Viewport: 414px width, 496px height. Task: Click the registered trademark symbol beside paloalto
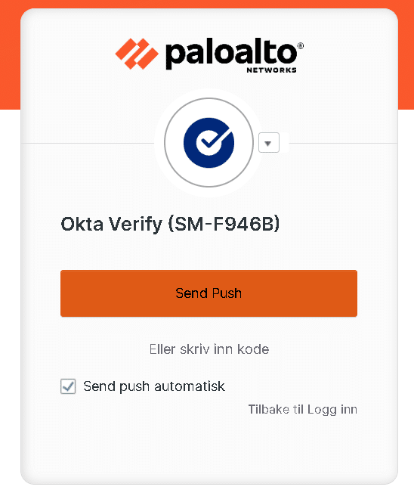point(300,46)
